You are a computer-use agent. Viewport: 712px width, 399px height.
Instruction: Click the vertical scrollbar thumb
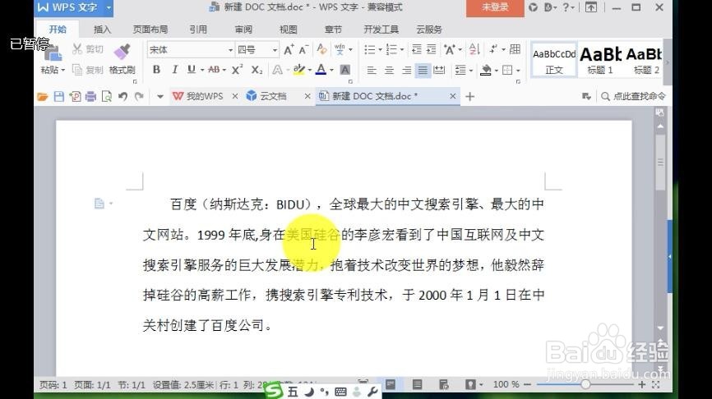click(x=661, y=163)
